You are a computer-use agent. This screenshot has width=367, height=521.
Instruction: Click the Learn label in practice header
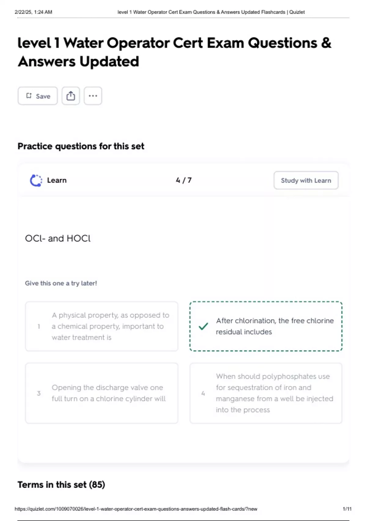point(57,181)
